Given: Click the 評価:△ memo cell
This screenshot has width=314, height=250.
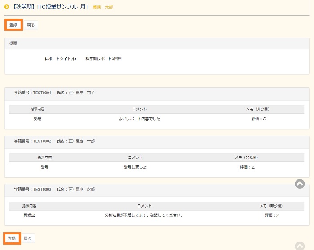Looking at the screenshot, I should (247, 167).
